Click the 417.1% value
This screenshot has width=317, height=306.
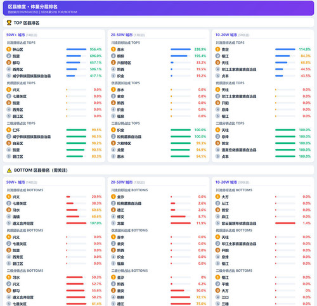(96, 75)
